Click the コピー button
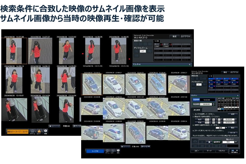This screenshot has width=246, height=164. tap(197, 151)
